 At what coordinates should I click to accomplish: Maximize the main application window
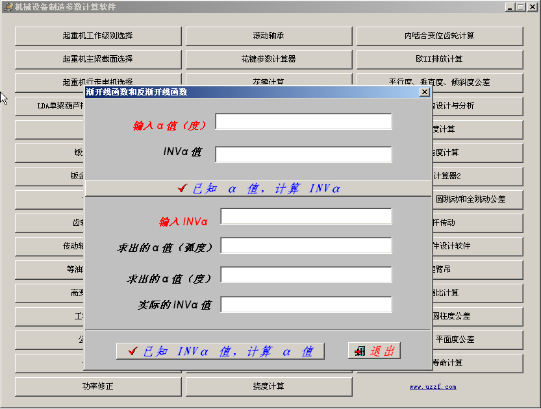tap(521, 7)
